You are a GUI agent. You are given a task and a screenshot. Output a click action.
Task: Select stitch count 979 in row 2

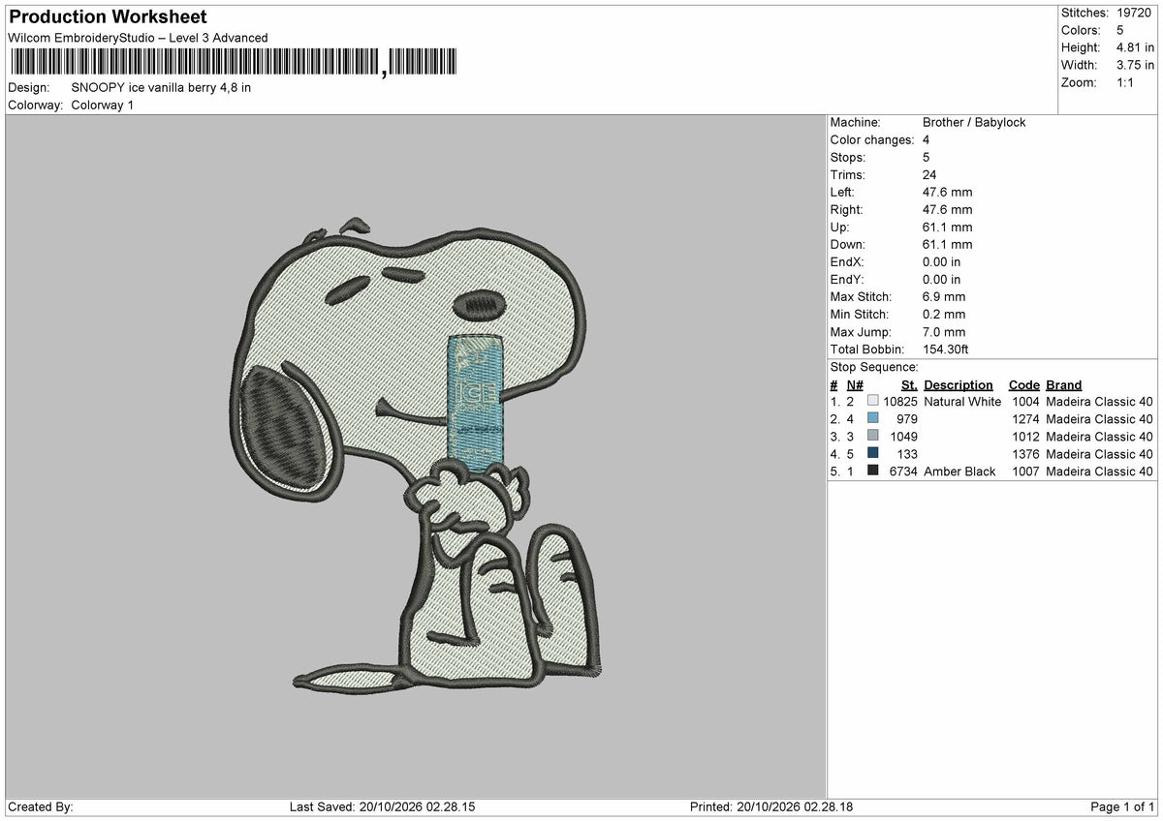[x=907, y=419]
